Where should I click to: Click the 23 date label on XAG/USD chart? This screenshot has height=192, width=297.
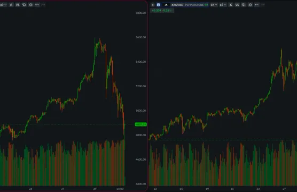click(x=258, y=189)
